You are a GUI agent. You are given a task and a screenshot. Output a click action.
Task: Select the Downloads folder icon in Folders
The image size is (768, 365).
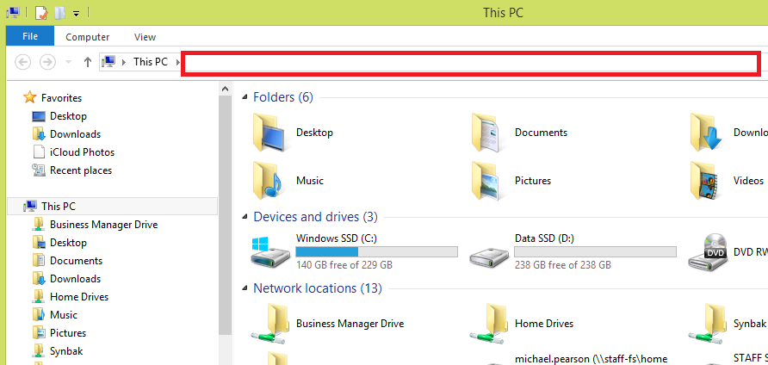[705, 133]
